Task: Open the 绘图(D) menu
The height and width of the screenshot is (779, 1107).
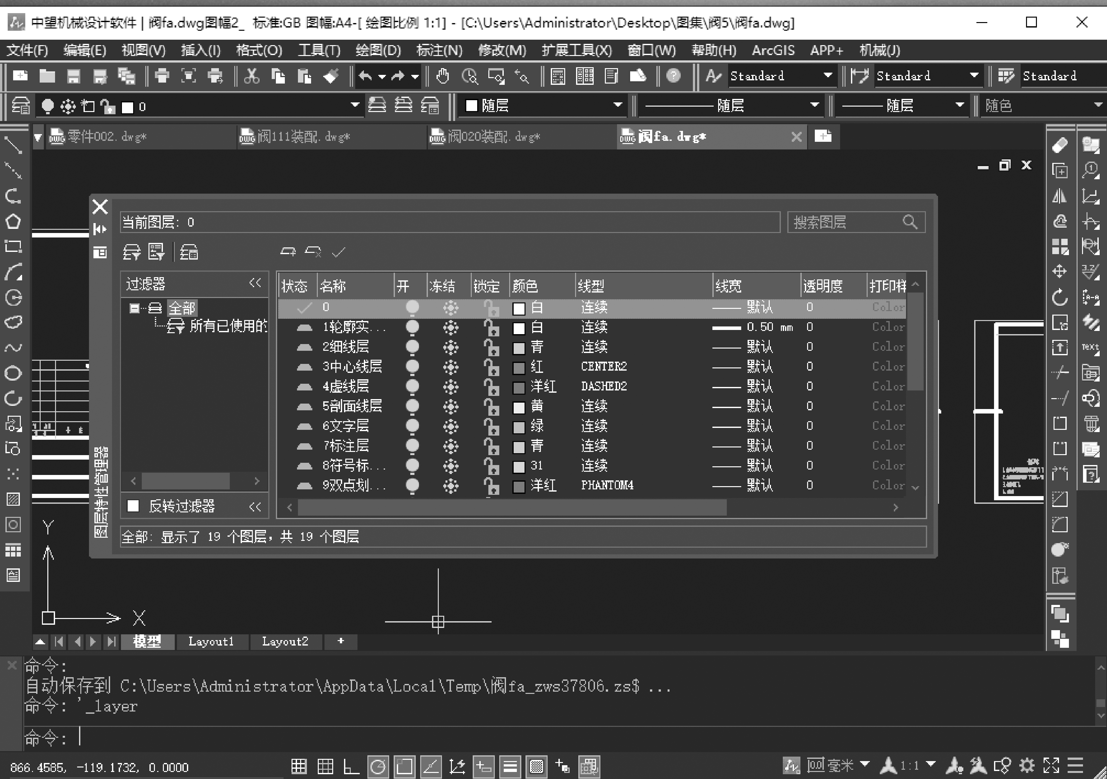Action: (x=378, y=50)
